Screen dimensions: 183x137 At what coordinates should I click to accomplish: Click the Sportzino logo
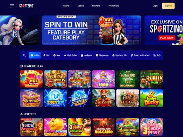point(27,6)
